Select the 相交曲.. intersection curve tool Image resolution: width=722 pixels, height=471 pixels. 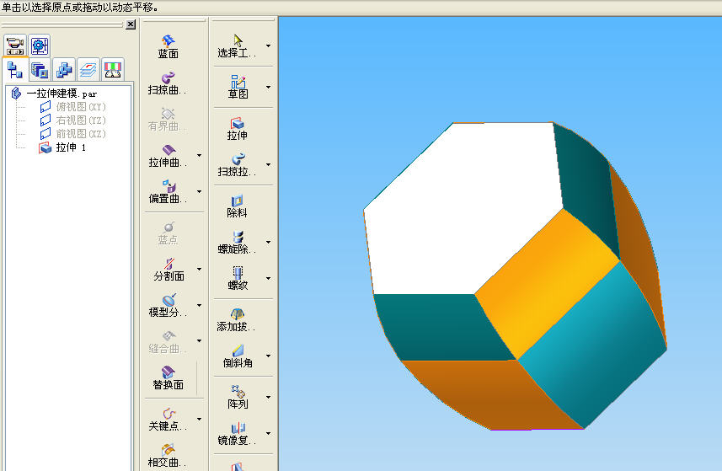(x=167, y=455)
